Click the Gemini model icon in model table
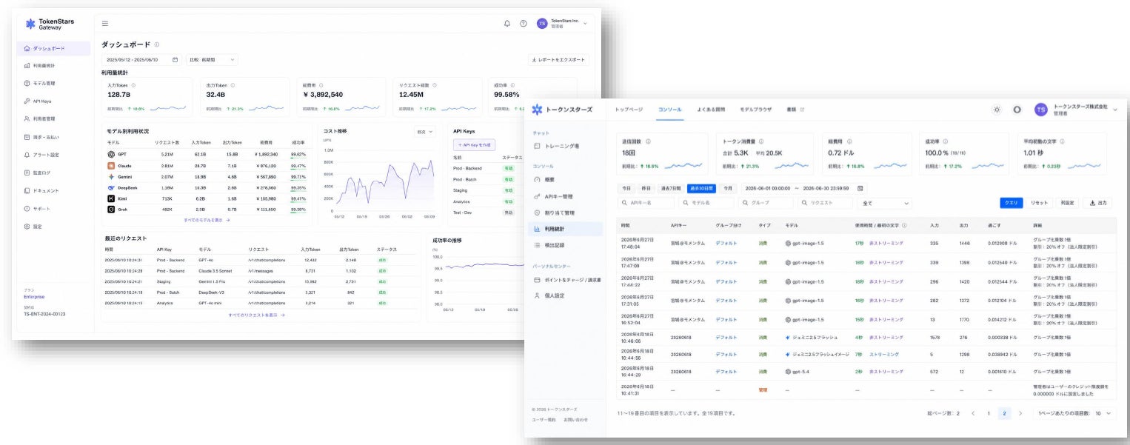The width and height of the screenshot is (1130, 445). click(111, 177)
